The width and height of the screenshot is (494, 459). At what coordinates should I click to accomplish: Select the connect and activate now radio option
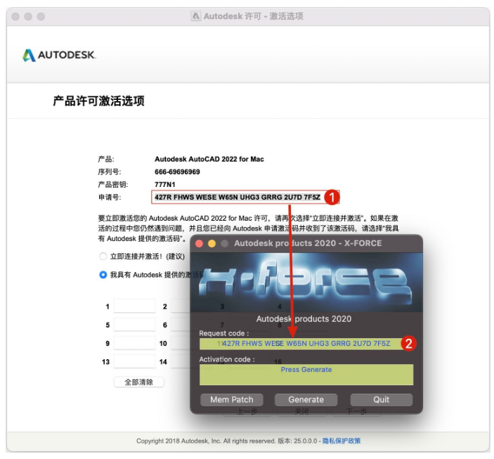103,257
